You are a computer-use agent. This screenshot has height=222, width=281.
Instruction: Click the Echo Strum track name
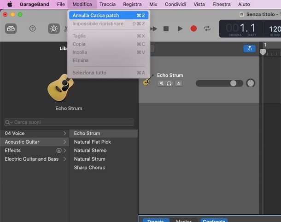pyautogui.click(x=170, y=75)
